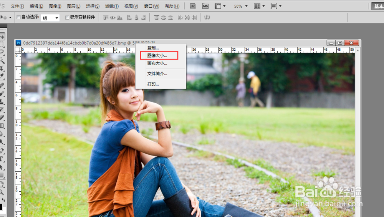Launch Mini Bridge with the Mb icon

[x=205, y=6]
